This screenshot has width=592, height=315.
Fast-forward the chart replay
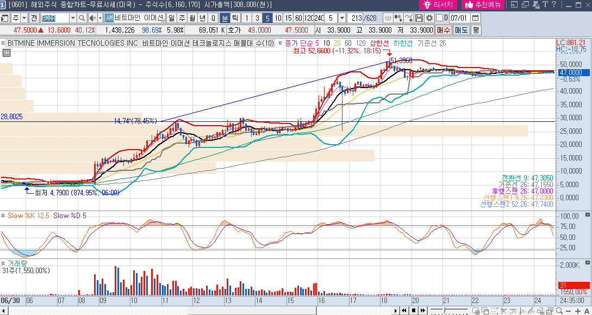pos(423,311)
